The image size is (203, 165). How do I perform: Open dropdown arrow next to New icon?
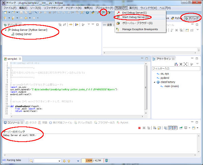(9, 13)
